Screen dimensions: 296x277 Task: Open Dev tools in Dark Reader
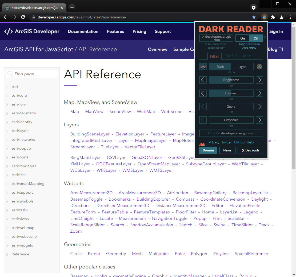click(x=250, y=150)
